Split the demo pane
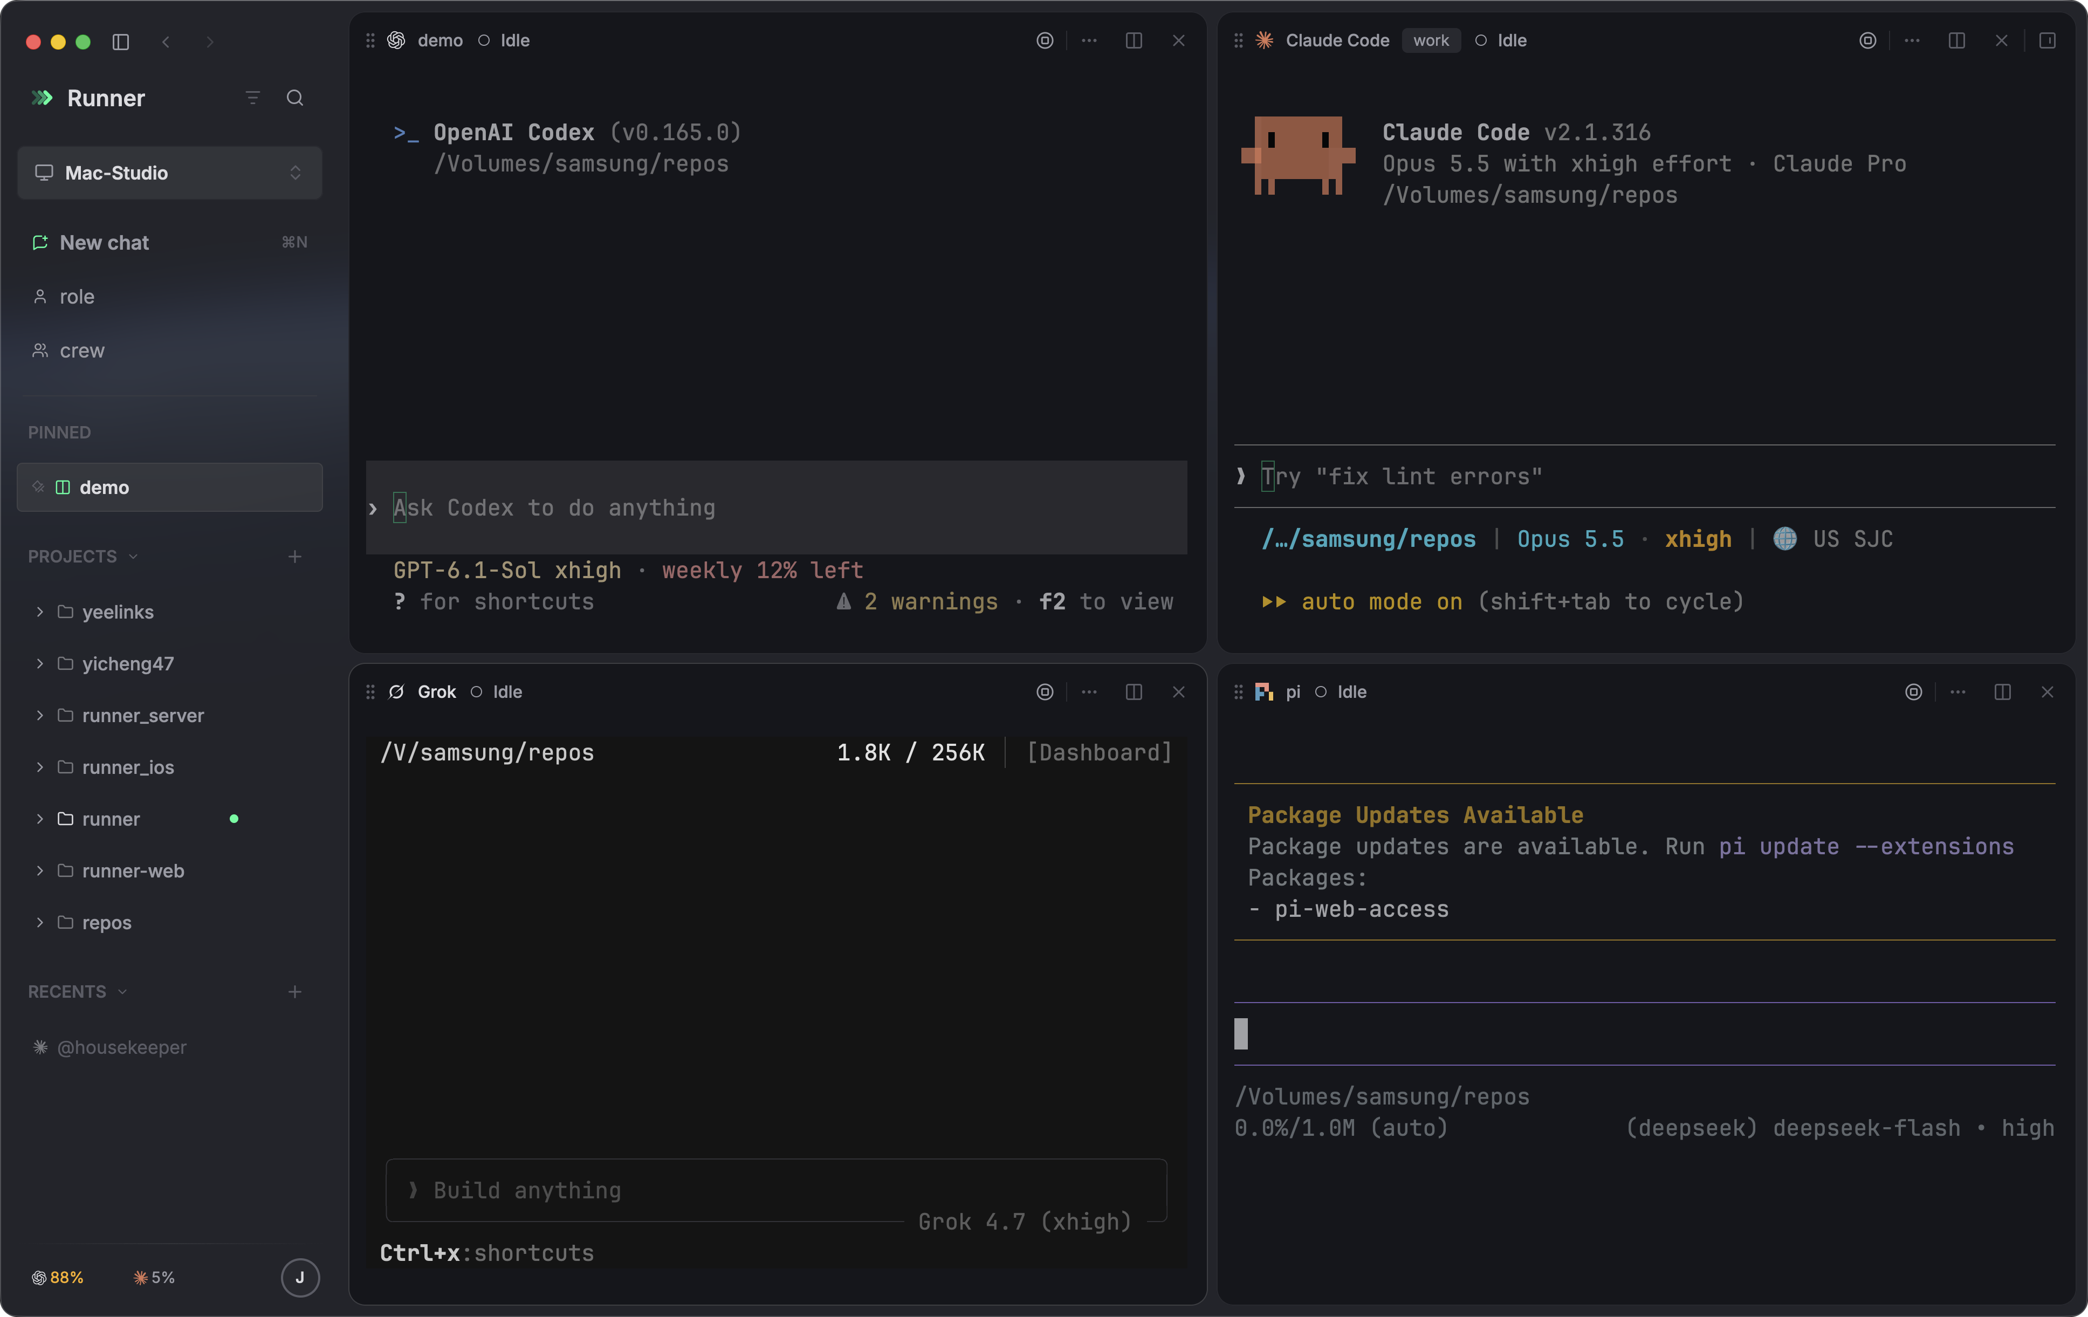This screenshot has height=1317, width=2088. (x=1134, y=41)
